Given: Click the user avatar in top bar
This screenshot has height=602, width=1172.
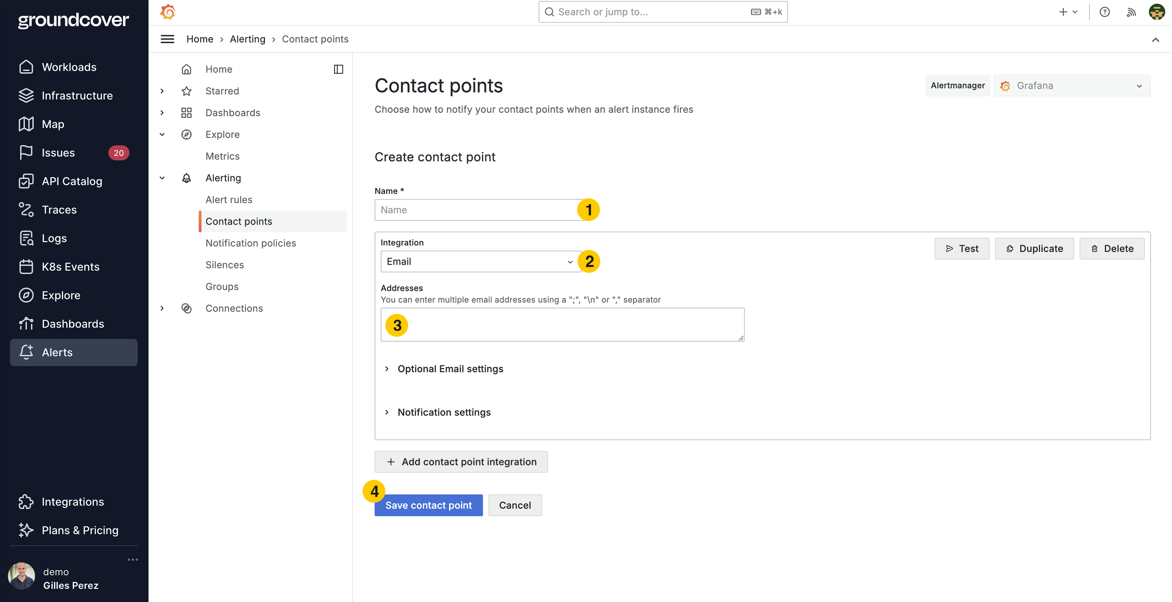Looking at the screenshot, I should coord(1157,12).
